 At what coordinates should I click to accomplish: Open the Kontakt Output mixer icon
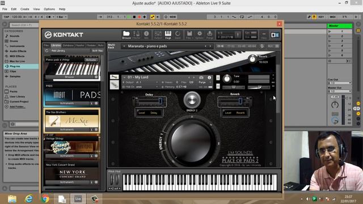pos(158,35)
